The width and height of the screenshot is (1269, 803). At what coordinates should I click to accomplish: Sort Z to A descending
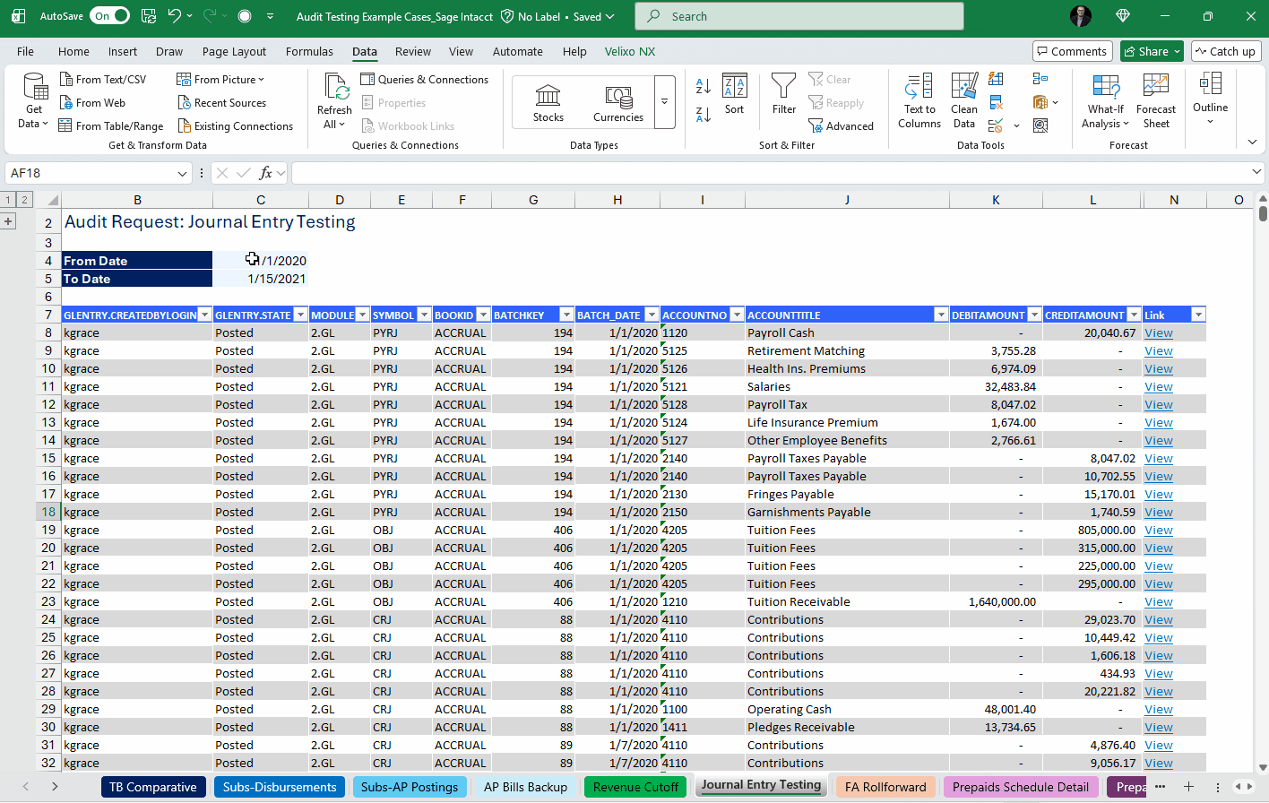coord(704,114)
